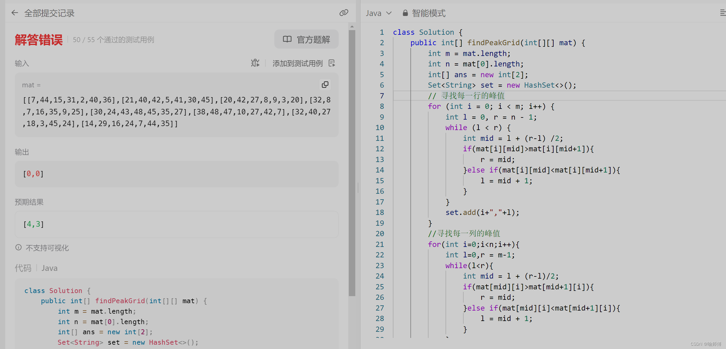726x349 pixels.
Task: Click the left panel scrollbar thumb
Action: pos(352,163)
